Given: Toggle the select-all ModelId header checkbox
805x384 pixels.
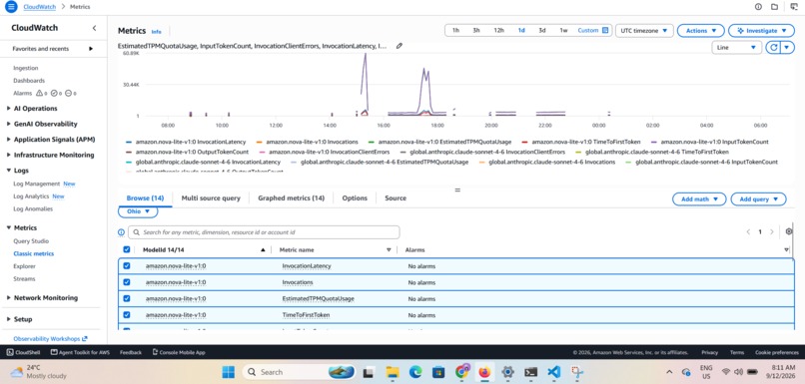Looking at the screenshot, I should coord(127,249).
